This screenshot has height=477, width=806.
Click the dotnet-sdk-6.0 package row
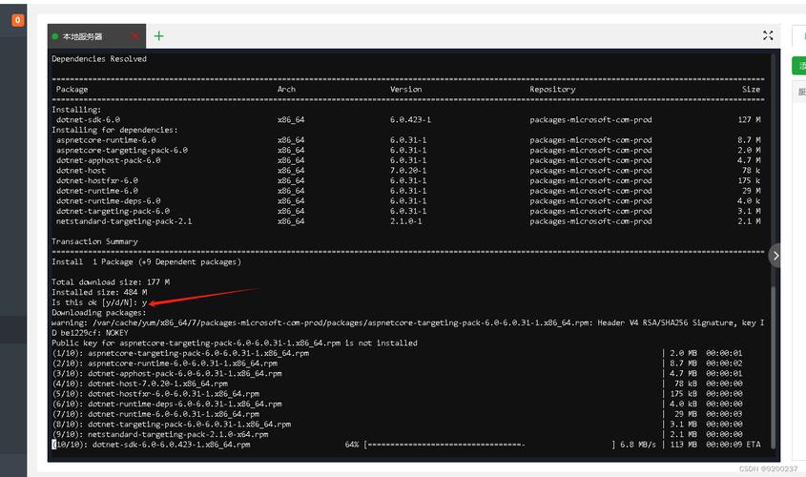coord(88,120)
